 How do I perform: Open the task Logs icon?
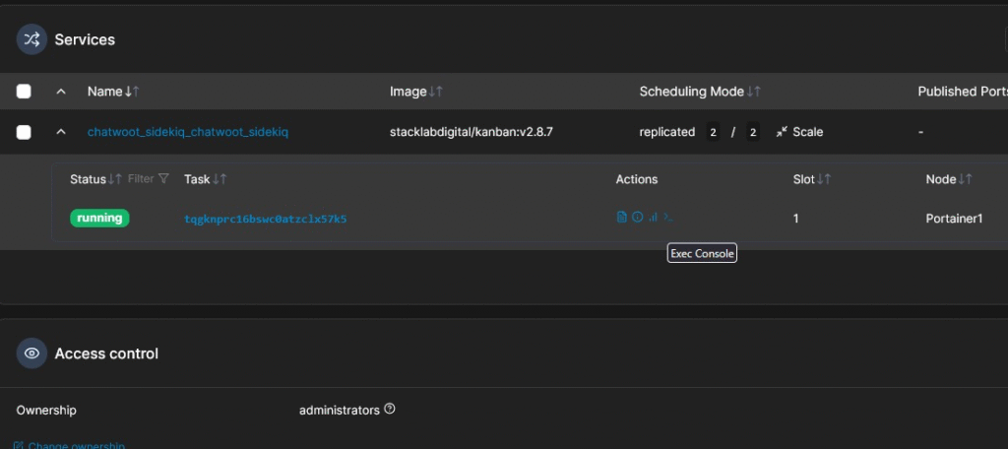tap(621, 217)
